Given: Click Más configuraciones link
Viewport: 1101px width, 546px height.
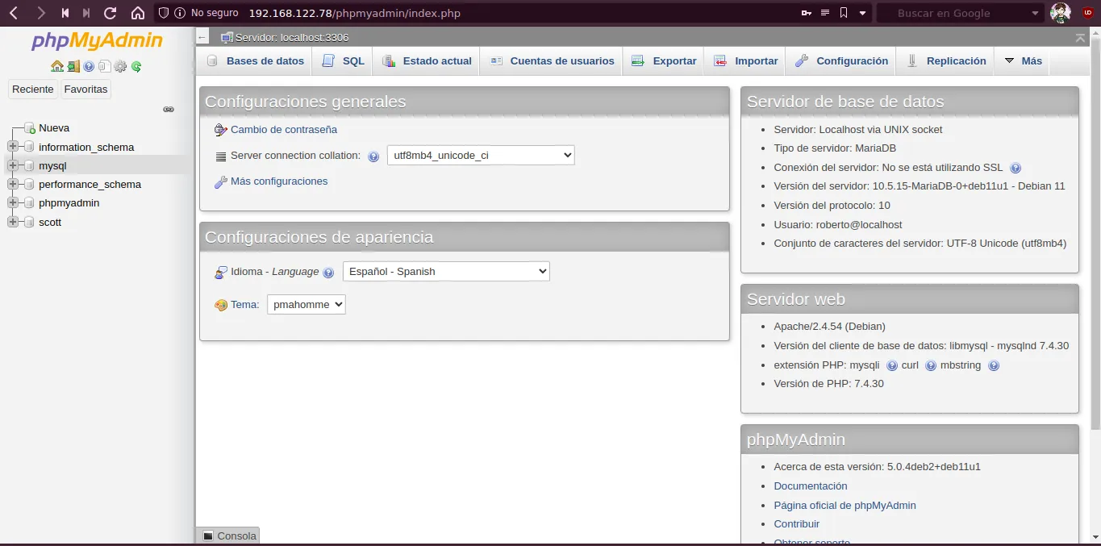Looking at the screenshot, I should (x=279, y=181).
